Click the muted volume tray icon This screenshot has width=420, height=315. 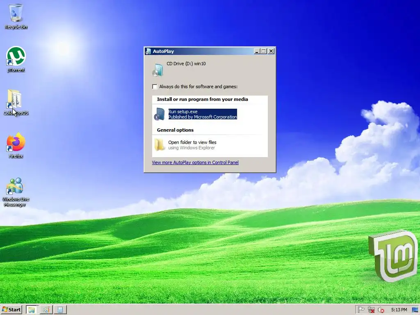[381, 310]
